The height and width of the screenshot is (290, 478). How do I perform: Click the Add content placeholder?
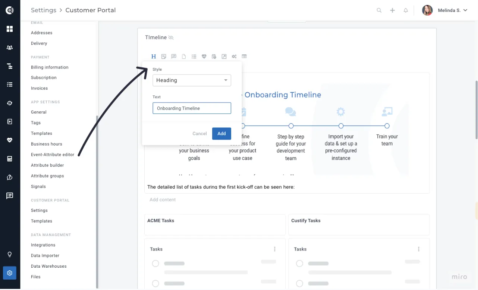point(163,200)
